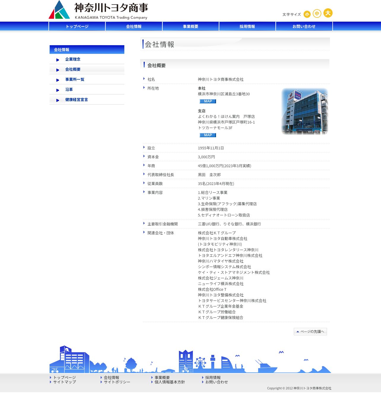Click the 年商 row label
381x395 pixels.
coord(151,166)
